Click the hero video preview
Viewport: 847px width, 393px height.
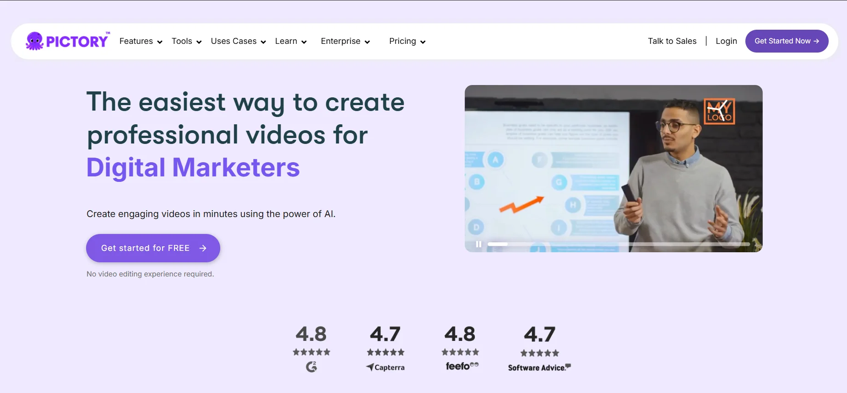614,169
